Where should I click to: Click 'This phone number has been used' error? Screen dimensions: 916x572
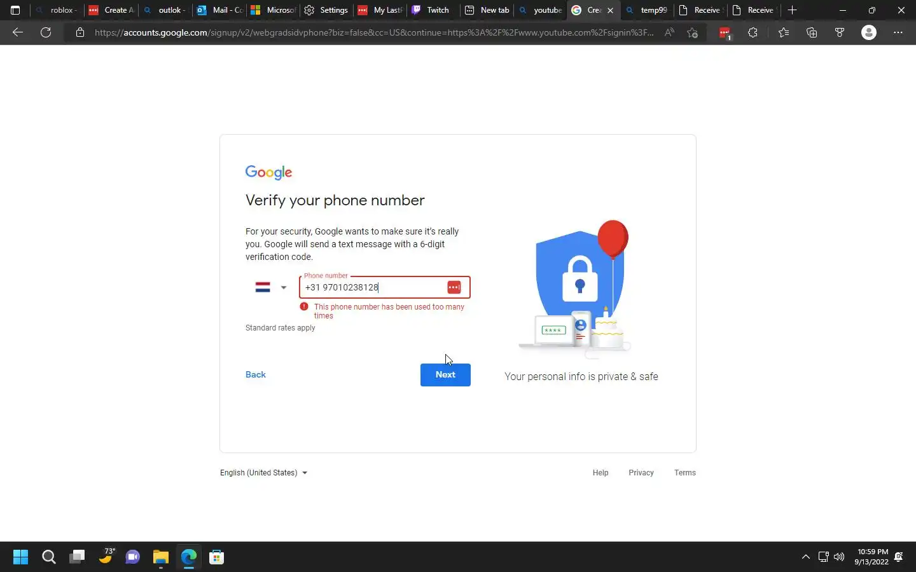pos(389,311)
